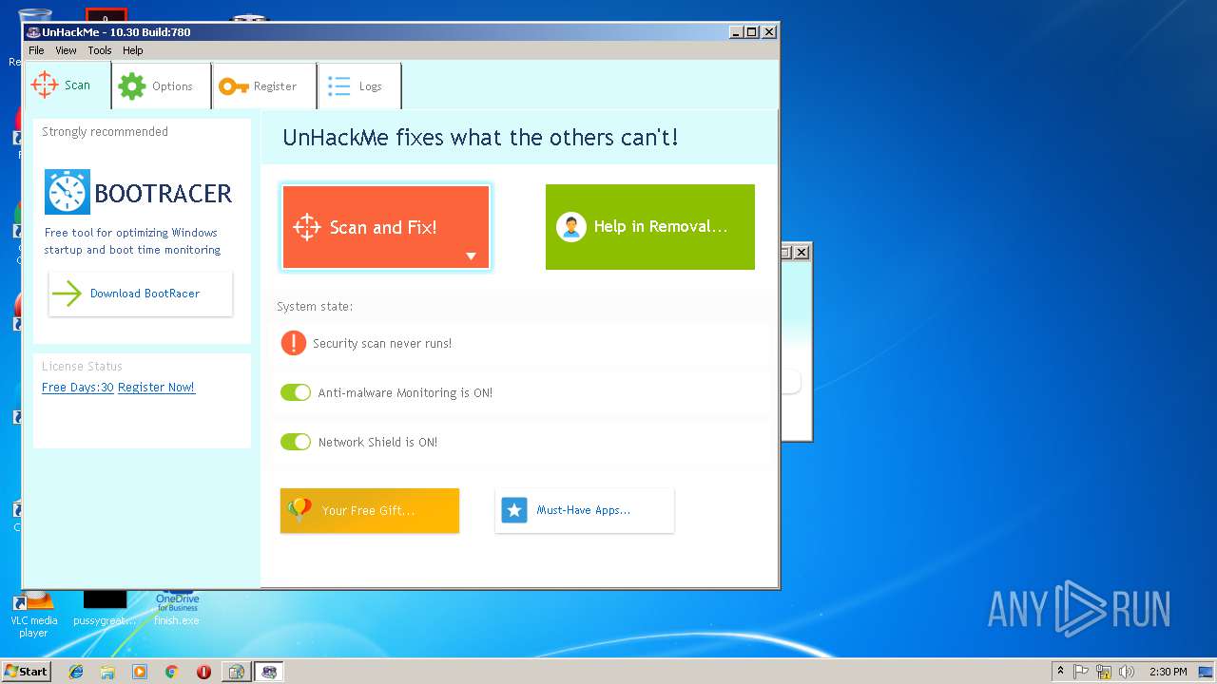The height and width of the screenshot is (684, 1217).
Task: Click the red security warning icon
Action: click(294, 343)
